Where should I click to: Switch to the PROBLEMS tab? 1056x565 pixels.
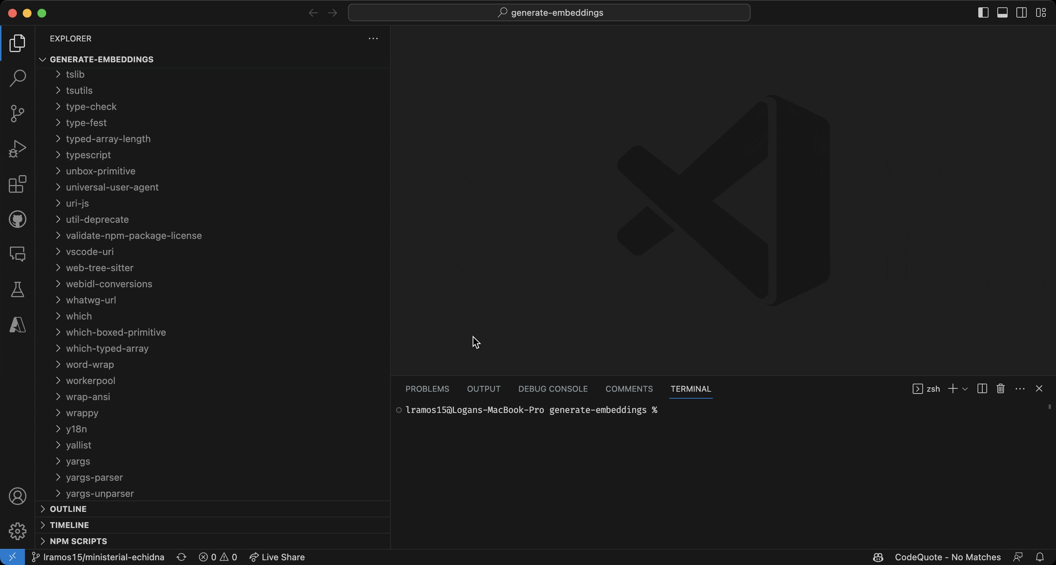tap(426, 388)
